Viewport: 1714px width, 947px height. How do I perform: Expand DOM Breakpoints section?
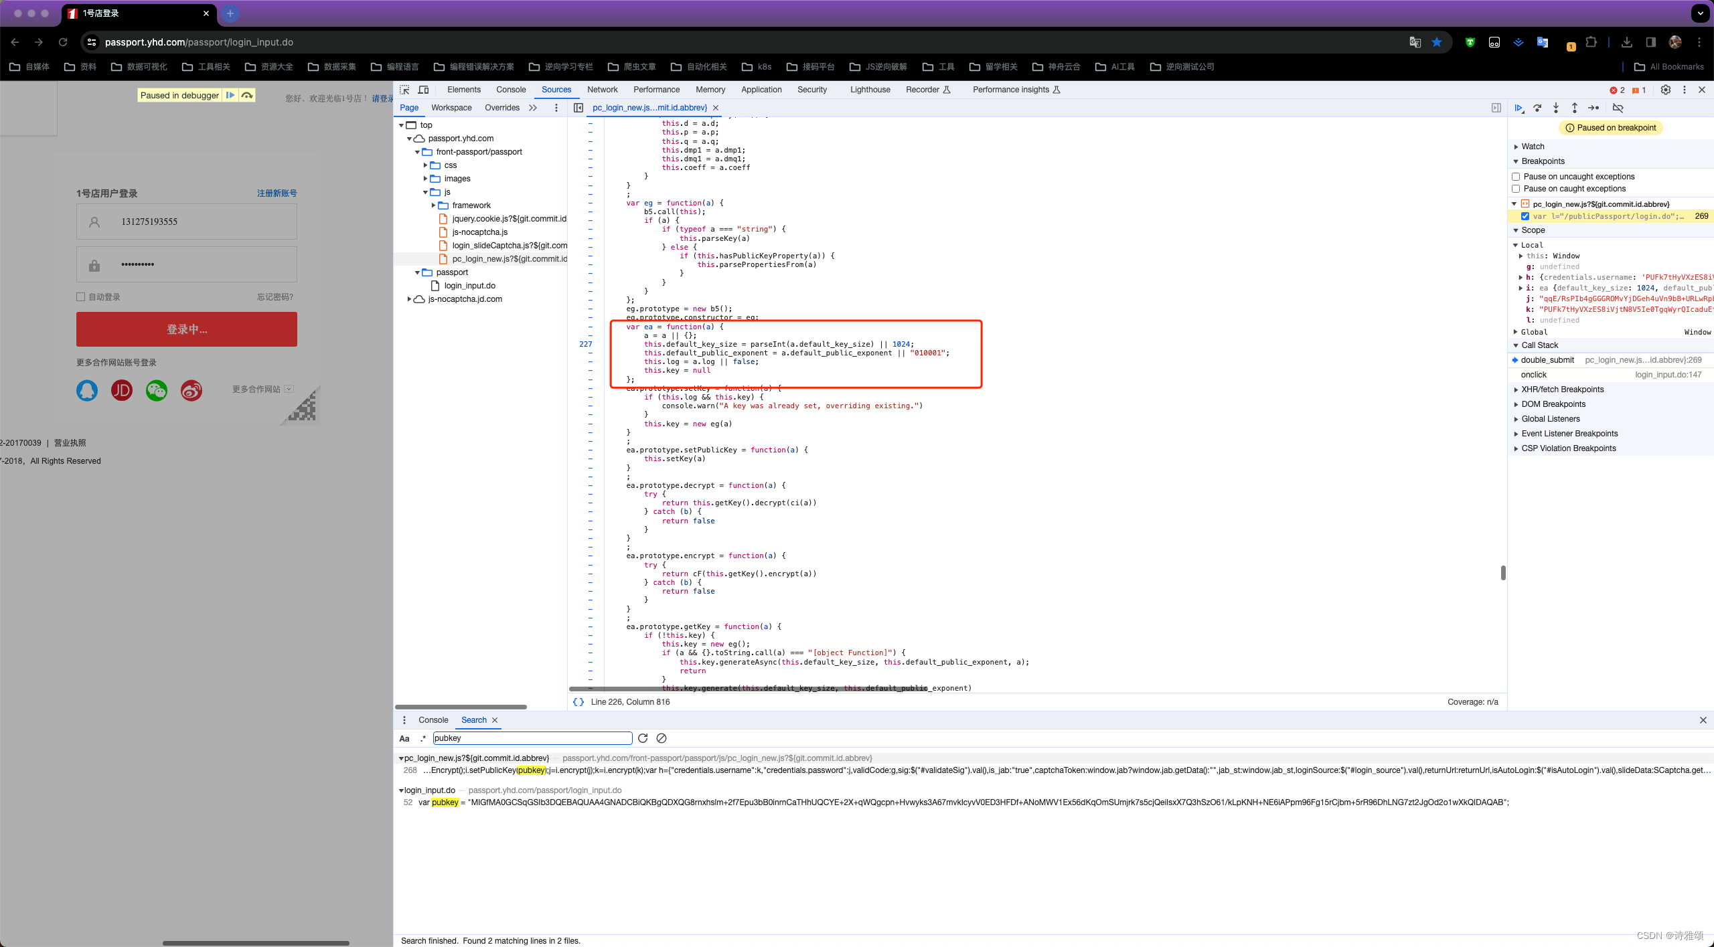(x=1516, y=404)
